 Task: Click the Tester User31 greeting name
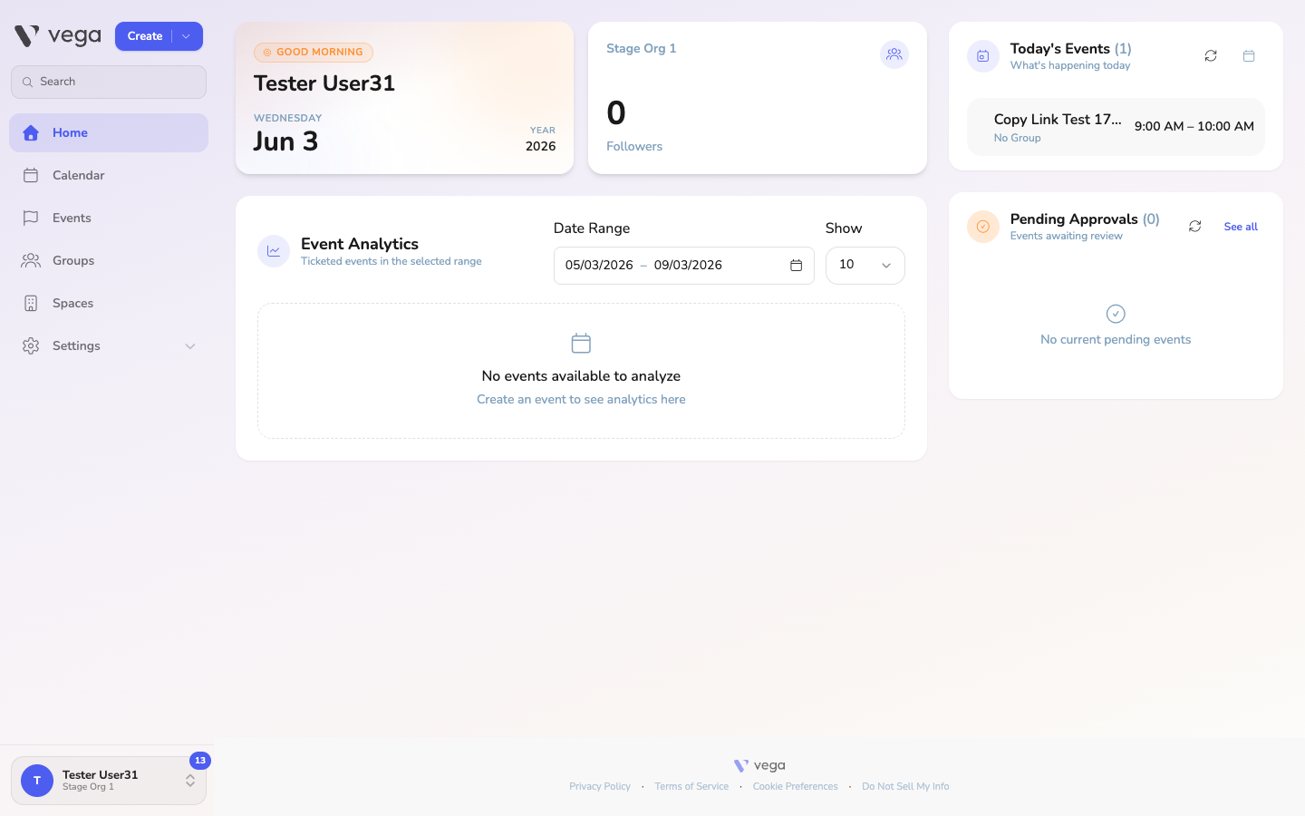point(324,83)
